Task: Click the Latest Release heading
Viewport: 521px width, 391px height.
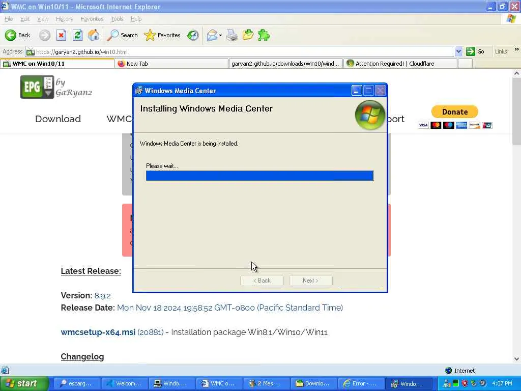Action: 91,271
